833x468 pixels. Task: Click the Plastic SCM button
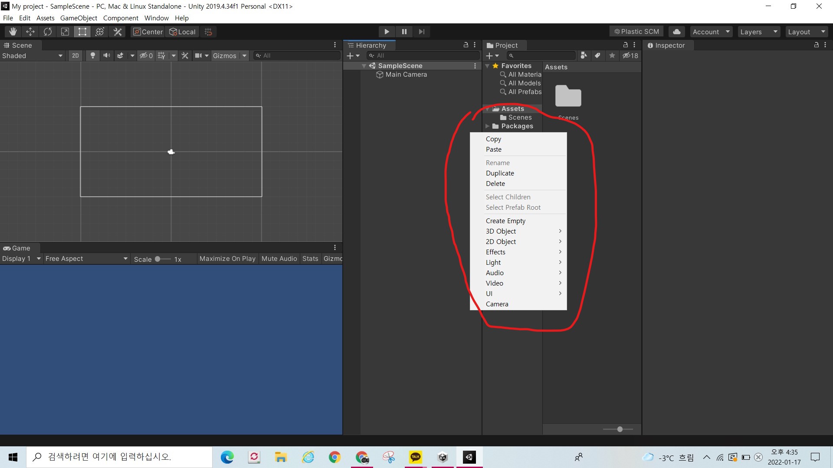(x=636, y=32)
